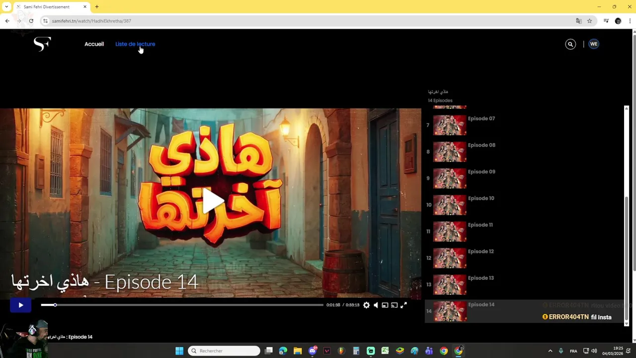Open the WE user profile avatar
Screen dimensions: 636x358
[594, 44]
